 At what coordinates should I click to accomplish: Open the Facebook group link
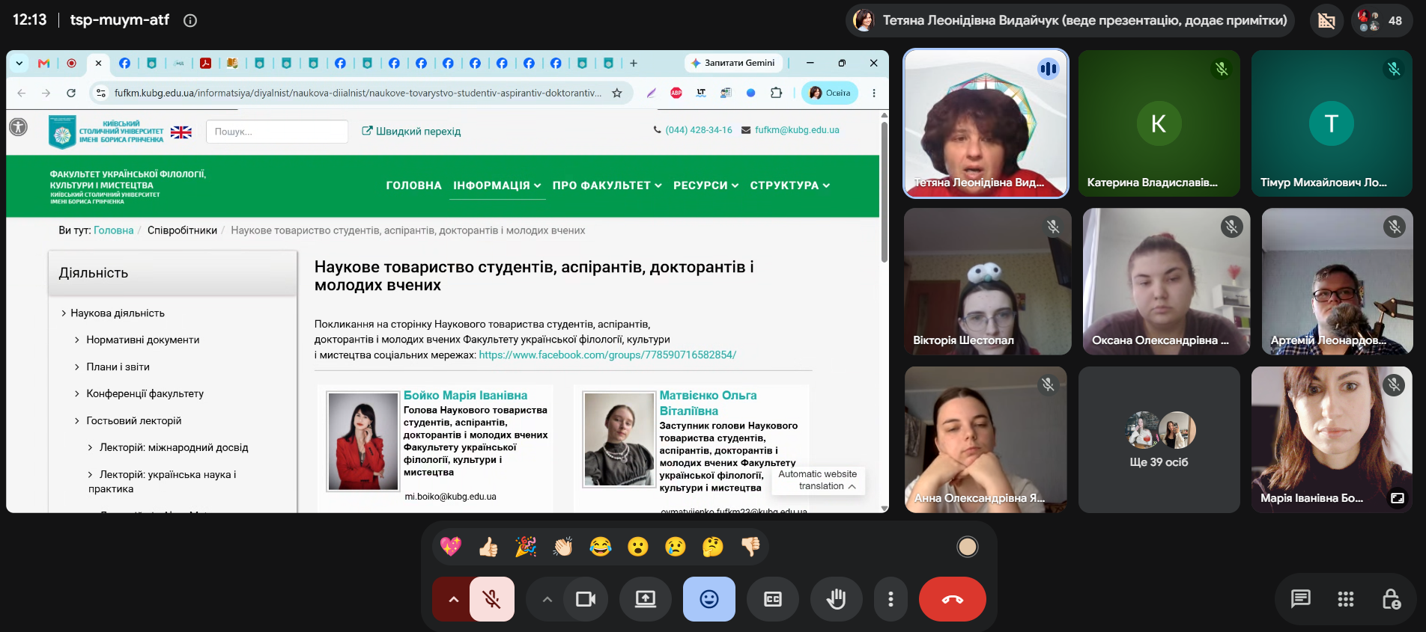tap(607, 355)
